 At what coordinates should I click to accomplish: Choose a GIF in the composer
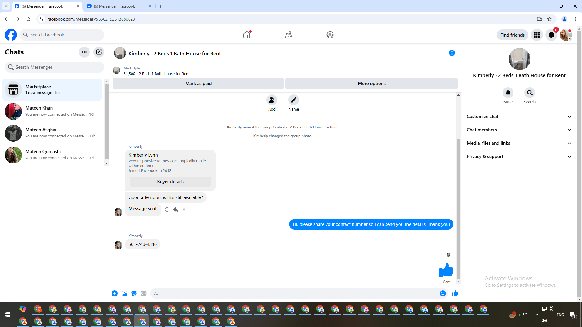(x=144, y=293)
